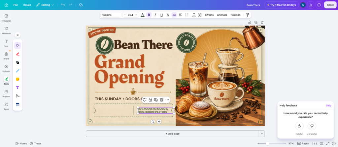Click the Share button
Screen dimensions: 338x147
[330, 5]
